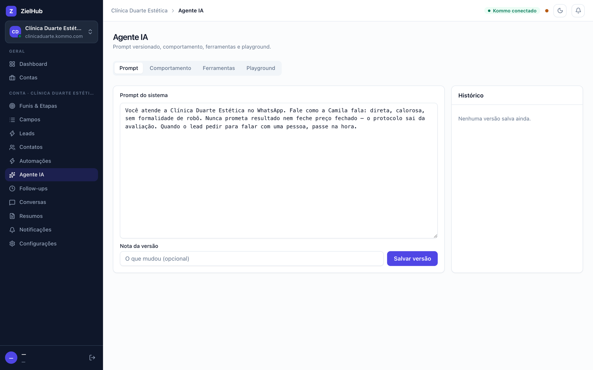Click the 'Agente IA' breadcrumb text

[x=191, y=11]
